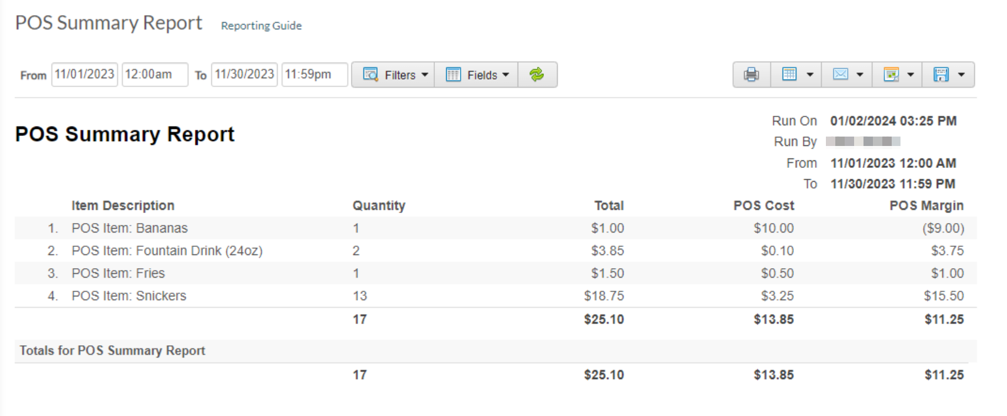Open the table layout dropdown button

(796, 75)
